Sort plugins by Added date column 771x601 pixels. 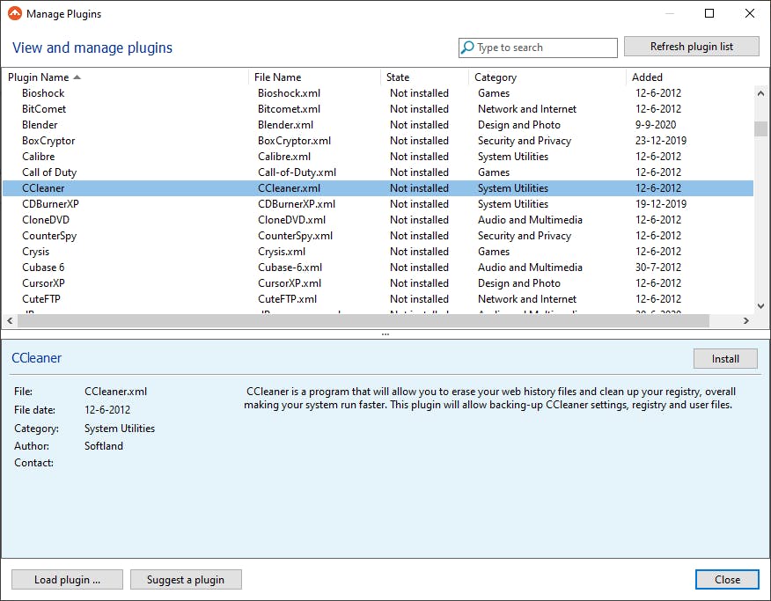[647, 77]
